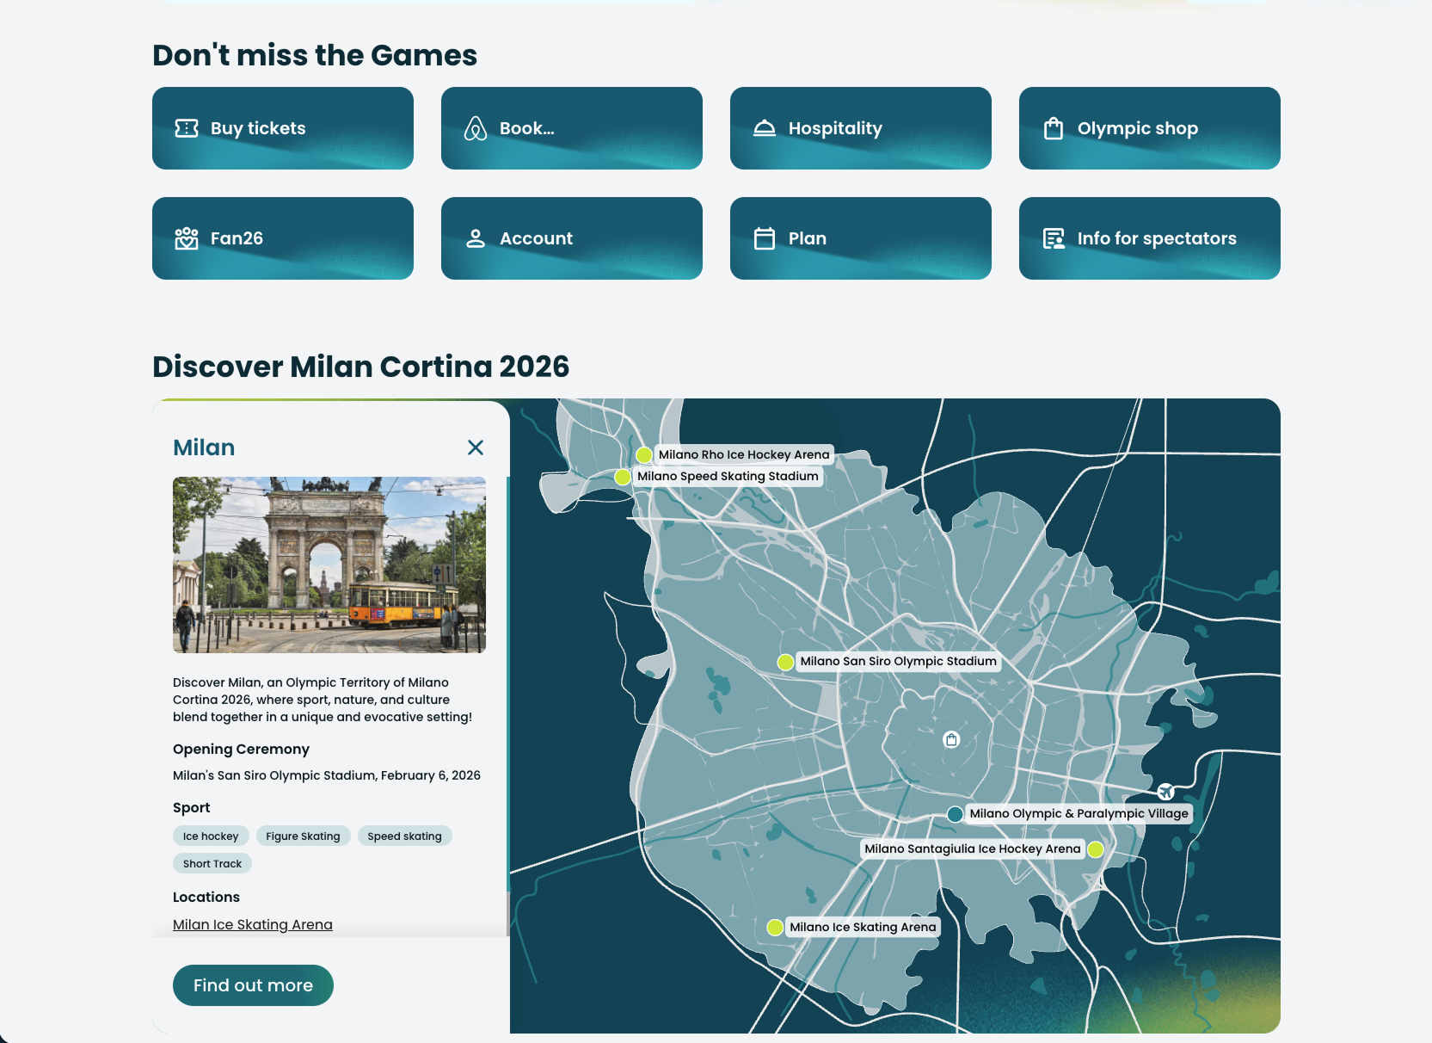Click the Find out more button

253,985
